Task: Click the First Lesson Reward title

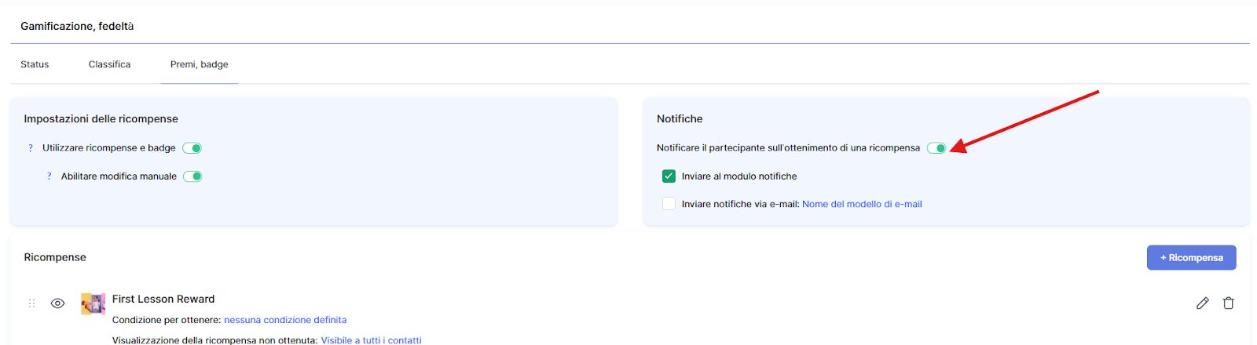Action: pos(163,299)
